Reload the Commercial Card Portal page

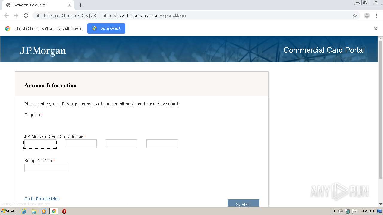(x=26, y=16)
